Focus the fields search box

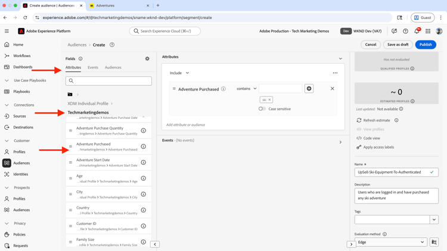tap(108, 81)
